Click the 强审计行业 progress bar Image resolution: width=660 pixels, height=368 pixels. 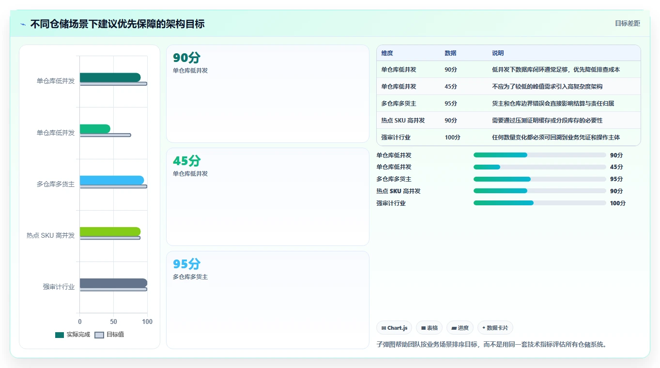[x=540, y=203]
